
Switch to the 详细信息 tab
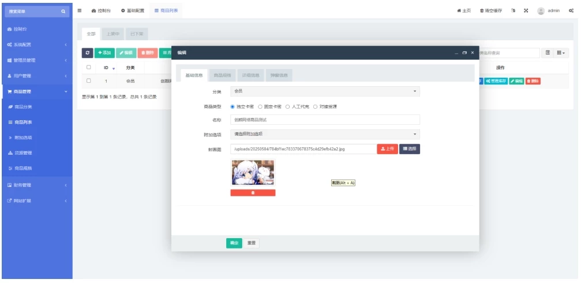coord(250,75)
